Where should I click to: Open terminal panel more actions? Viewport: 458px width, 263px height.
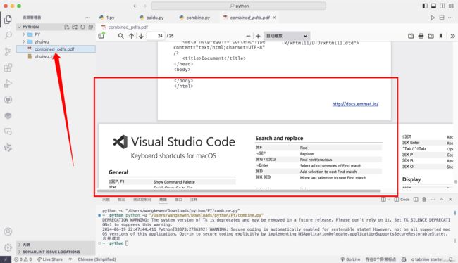click(433, 200)
